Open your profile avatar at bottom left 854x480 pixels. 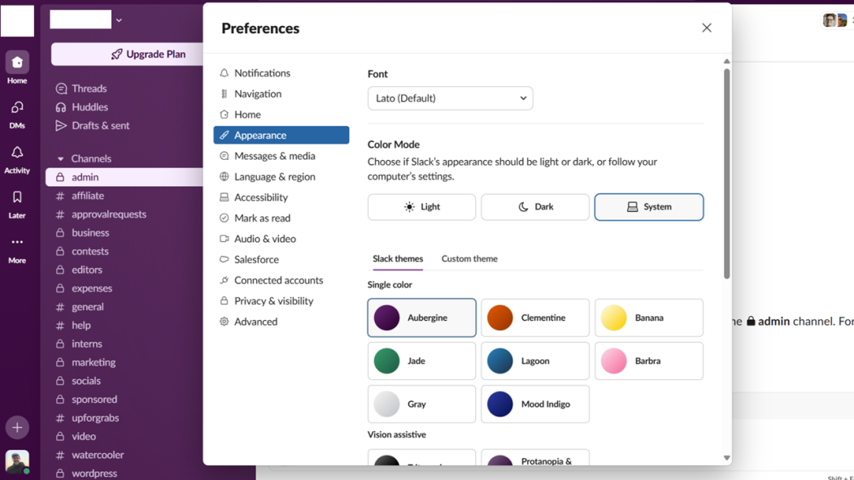coord(17,461)
